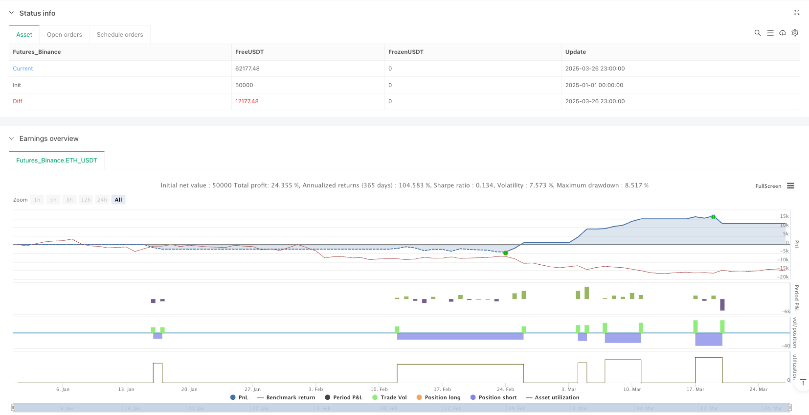Toggle the Asset utilization legend item

click(553, 397)
